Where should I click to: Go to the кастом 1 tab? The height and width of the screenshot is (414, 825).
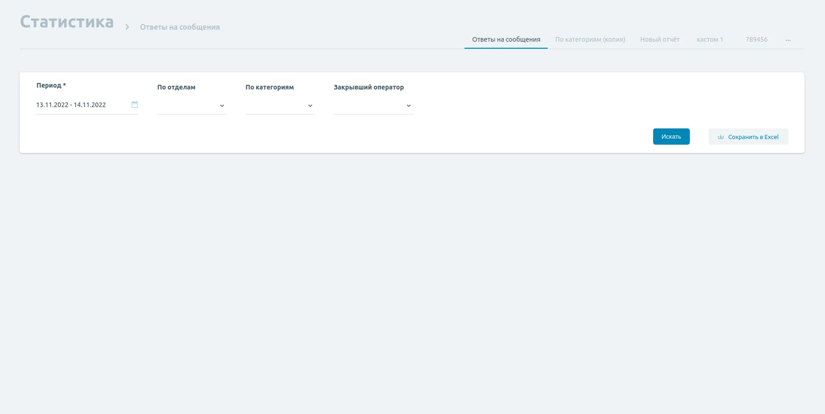pyautogui.click(x=710, y=39)
